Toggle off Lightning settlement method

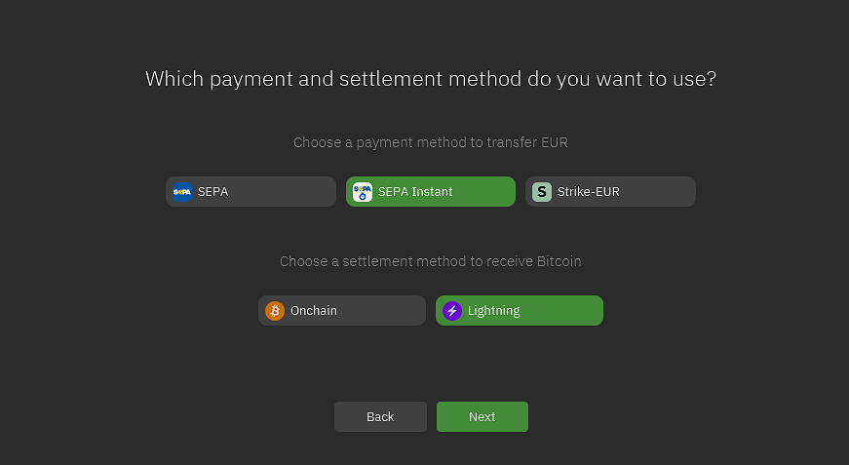point(519,311)
